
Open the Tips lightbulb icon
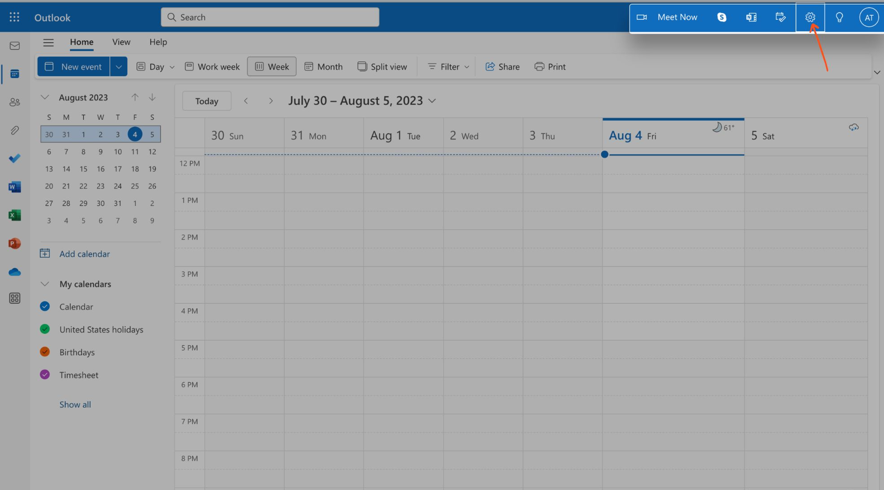pyautogui.click(x=839, y=17)
